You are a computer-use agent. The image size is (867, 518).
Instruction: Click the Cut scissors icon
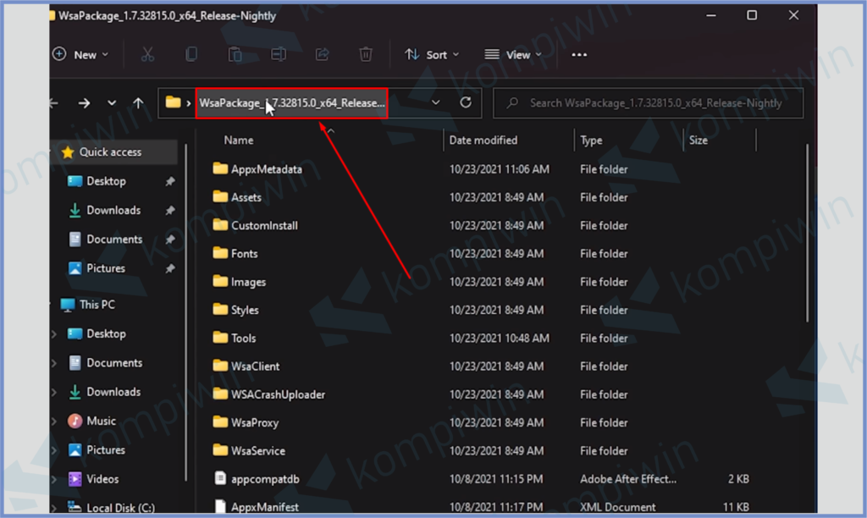147,54
